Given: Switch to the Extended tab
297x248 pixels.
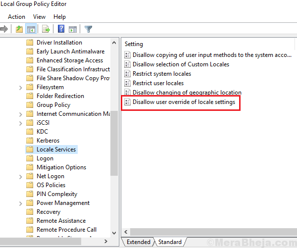Looking at the screenshot, I should (x=139, y=242).
